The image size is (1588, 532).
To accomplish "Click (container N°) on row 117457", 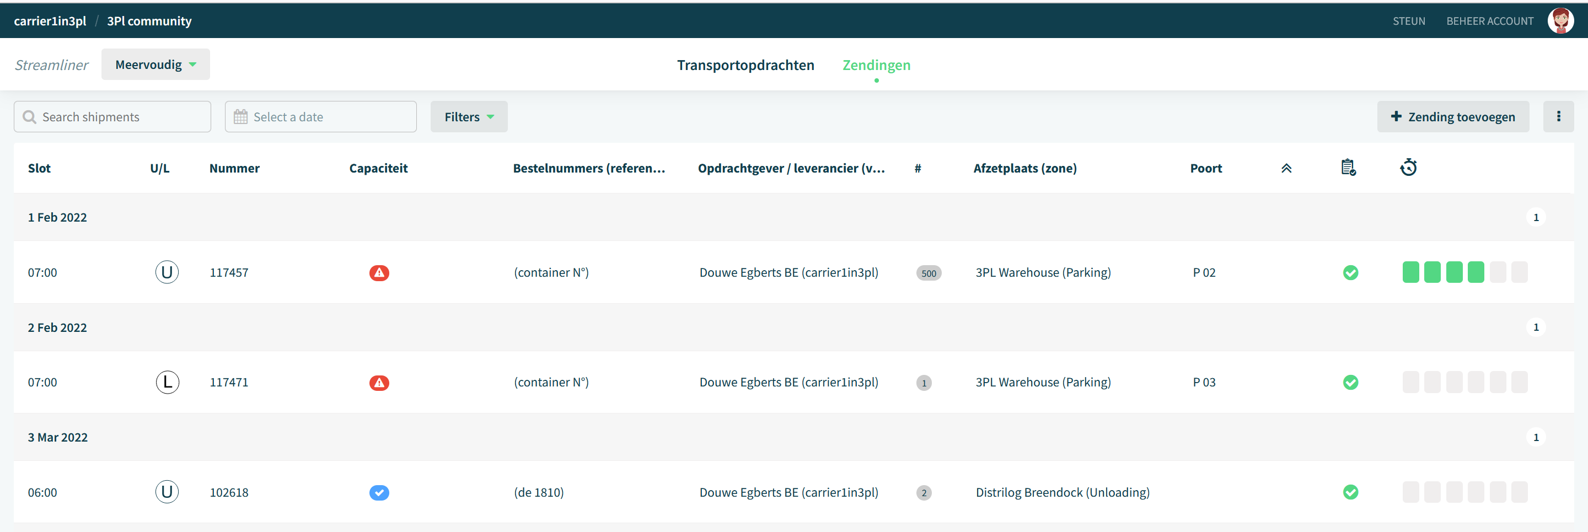I will [551, 272].
